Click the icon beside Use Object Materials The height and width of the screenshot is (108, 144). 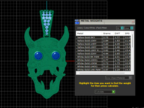[130, 78]
